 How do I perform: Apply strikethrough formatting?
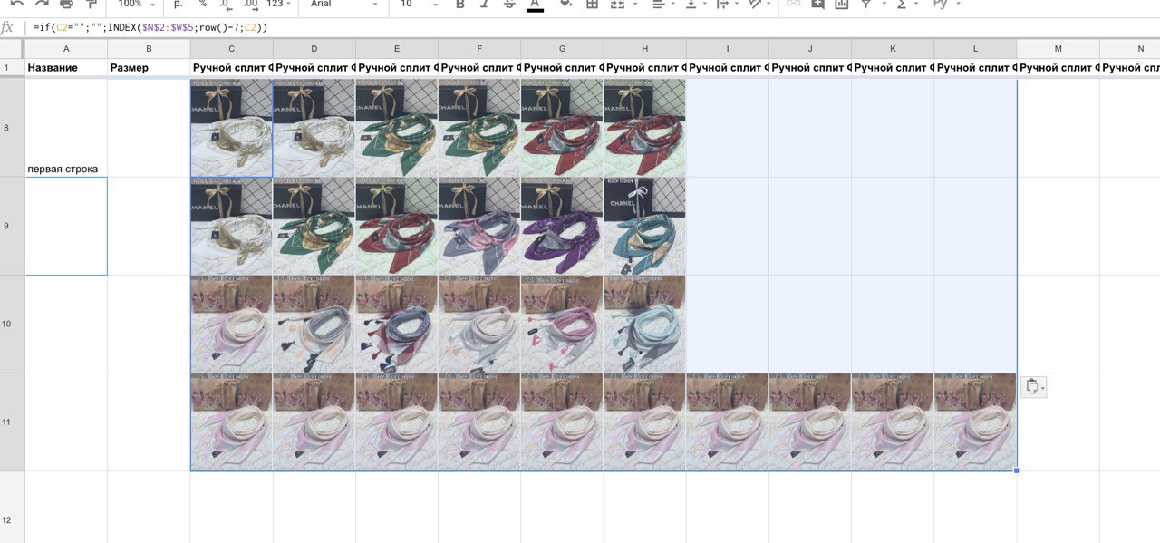tap(509, 5)
